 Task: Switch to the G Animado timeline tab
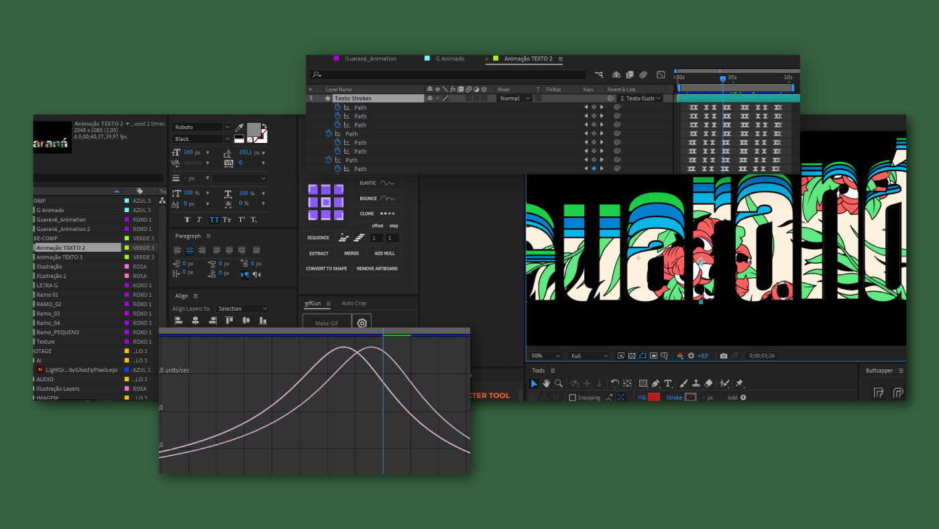450,59
